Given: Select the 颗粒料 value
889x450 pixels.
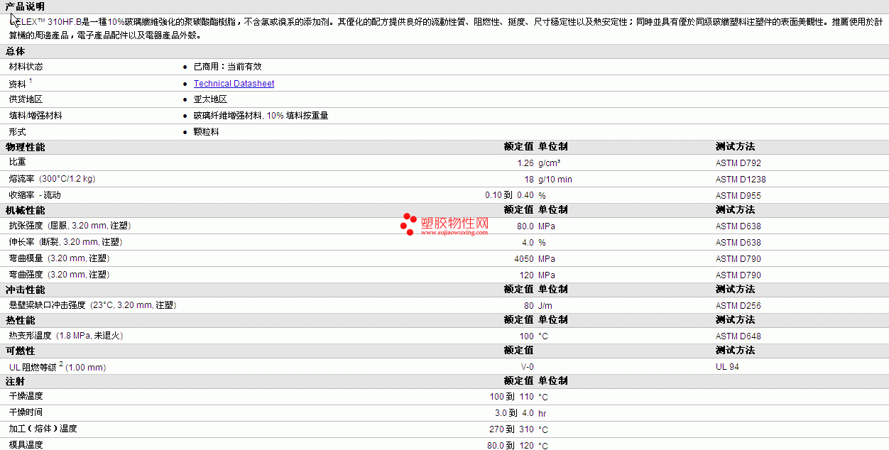Looking at the screenshot, I should (x=206, y=132).
